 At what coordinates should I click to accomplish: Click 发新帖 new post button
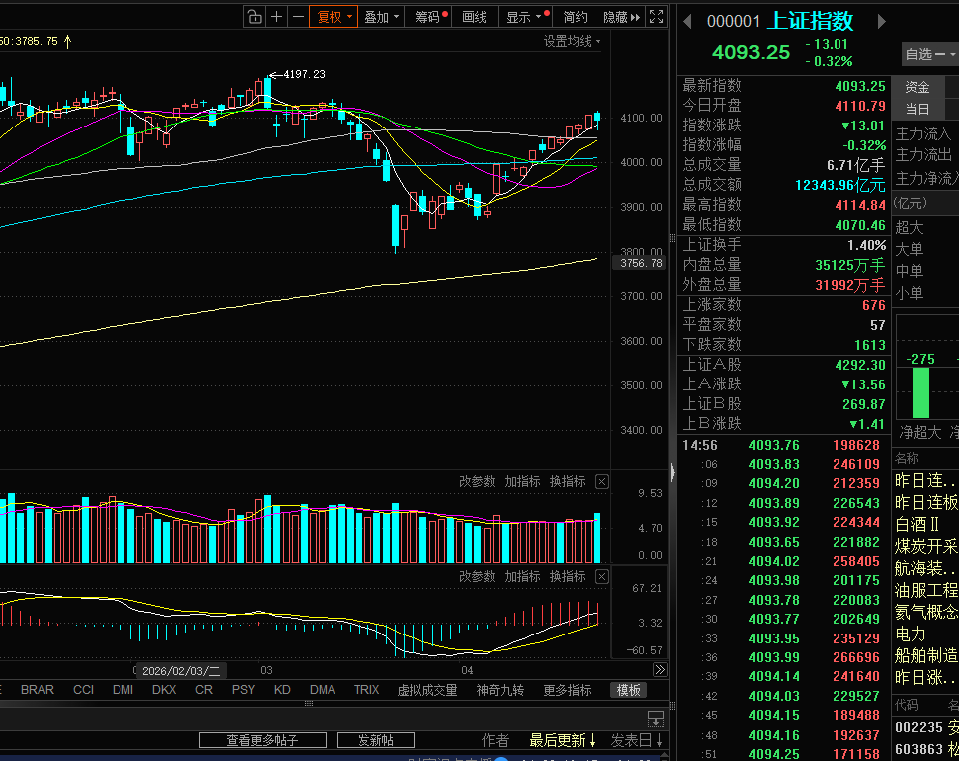[375, 740]
